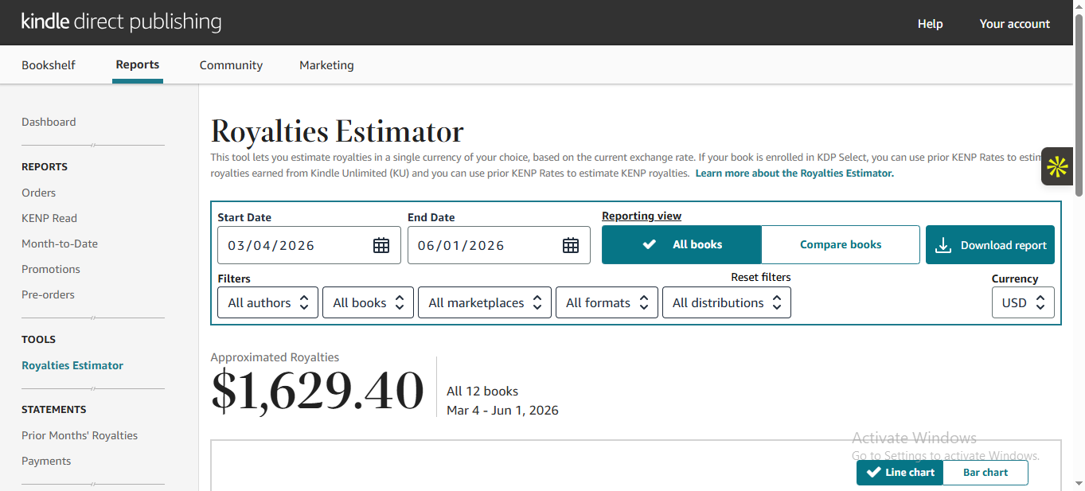The height and width of the screenshot is (491, 1085).
Task: Open the Month-to-Date report
Action: (x=60, y=244)
